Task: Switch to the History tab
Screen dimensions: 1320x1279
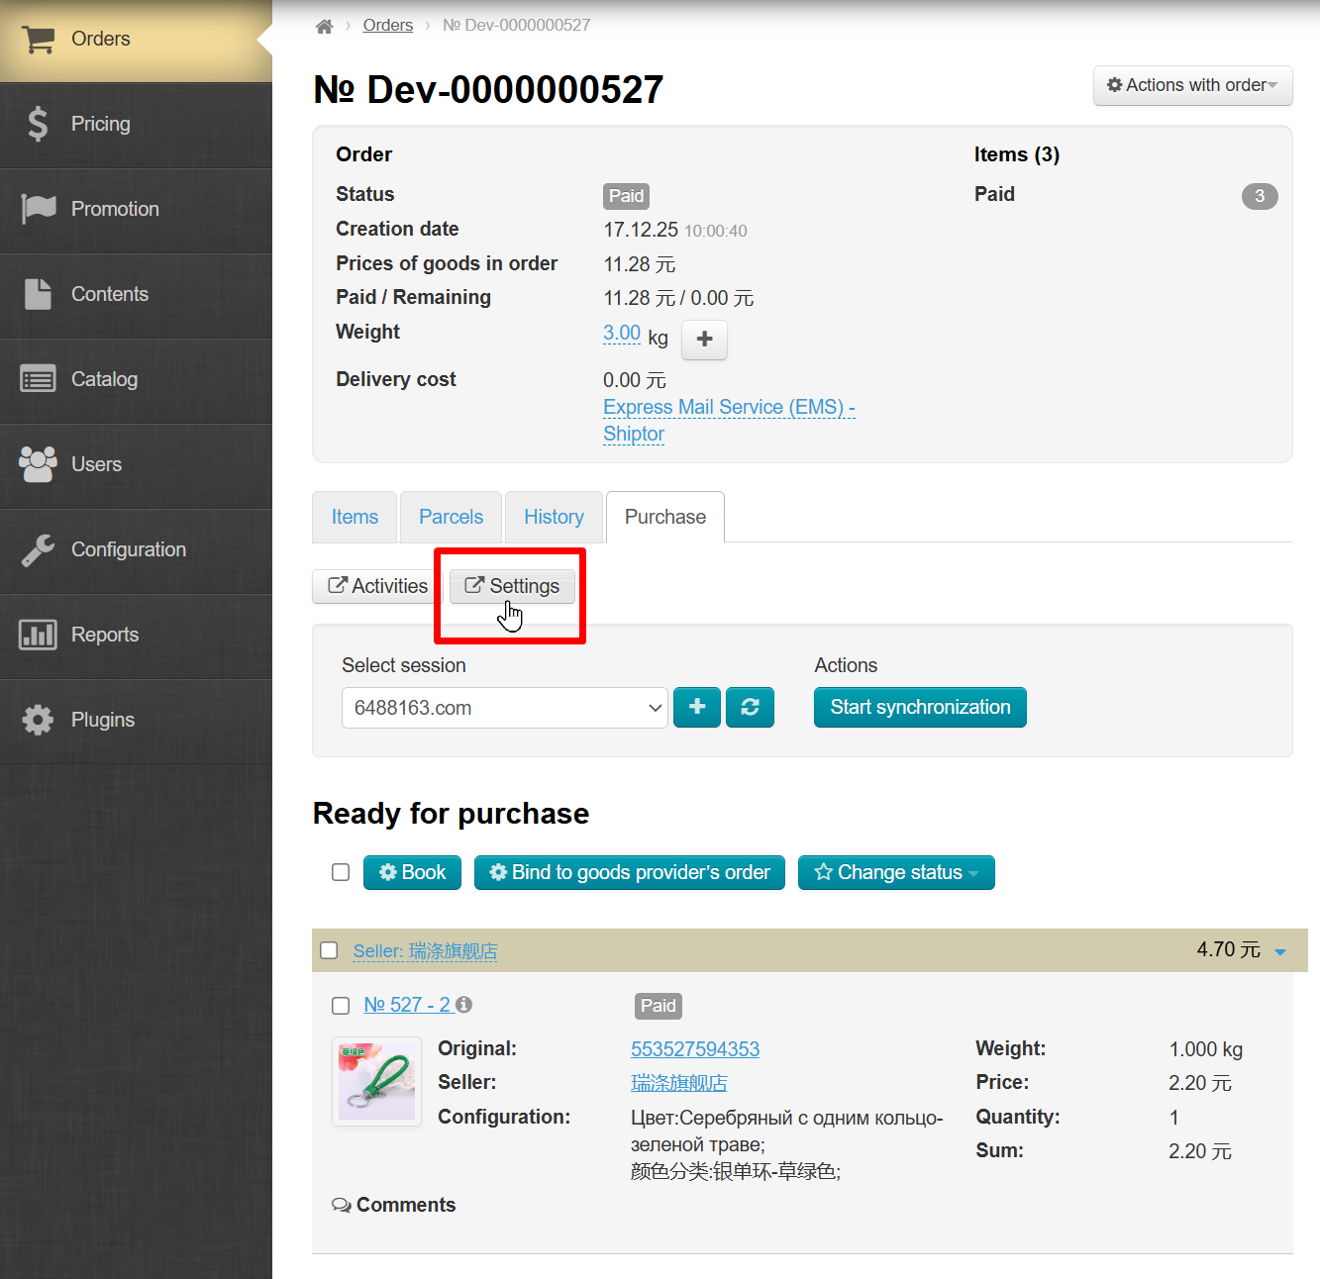Action: 554,517
